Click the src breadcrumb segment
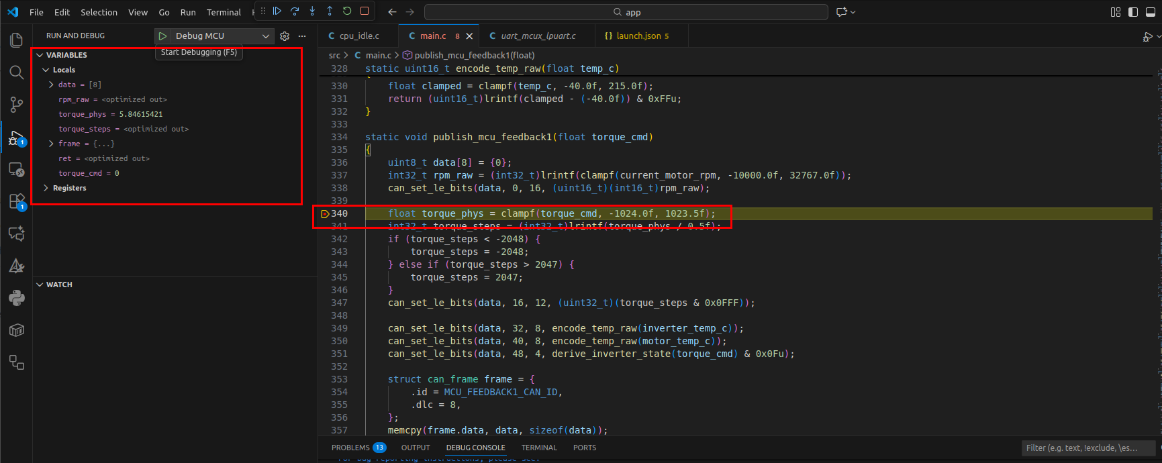This screenshot has width=1162, height=463. point(334,56)
